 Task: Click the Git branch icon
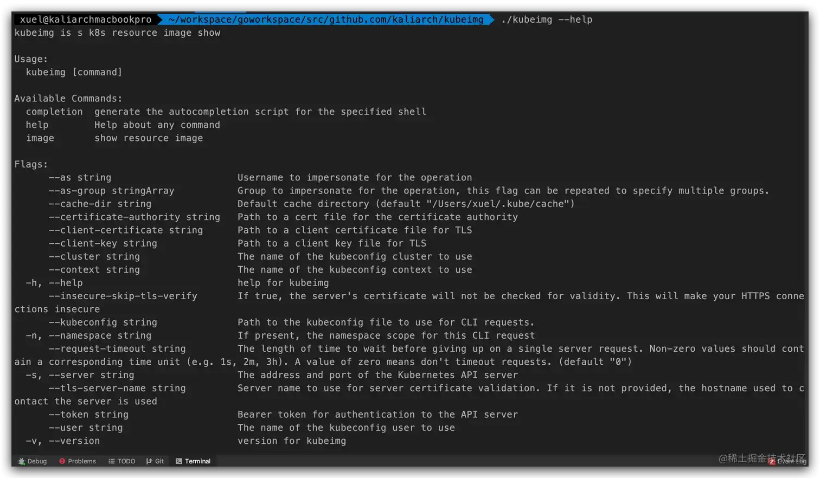(x=149, y=461)
